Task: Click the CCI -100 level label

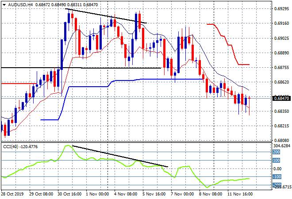Action: pos(277,176)
